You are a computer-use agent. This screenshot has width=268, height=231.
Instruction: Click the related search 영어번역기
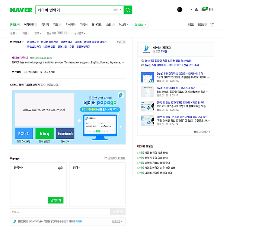coord(66,42)
